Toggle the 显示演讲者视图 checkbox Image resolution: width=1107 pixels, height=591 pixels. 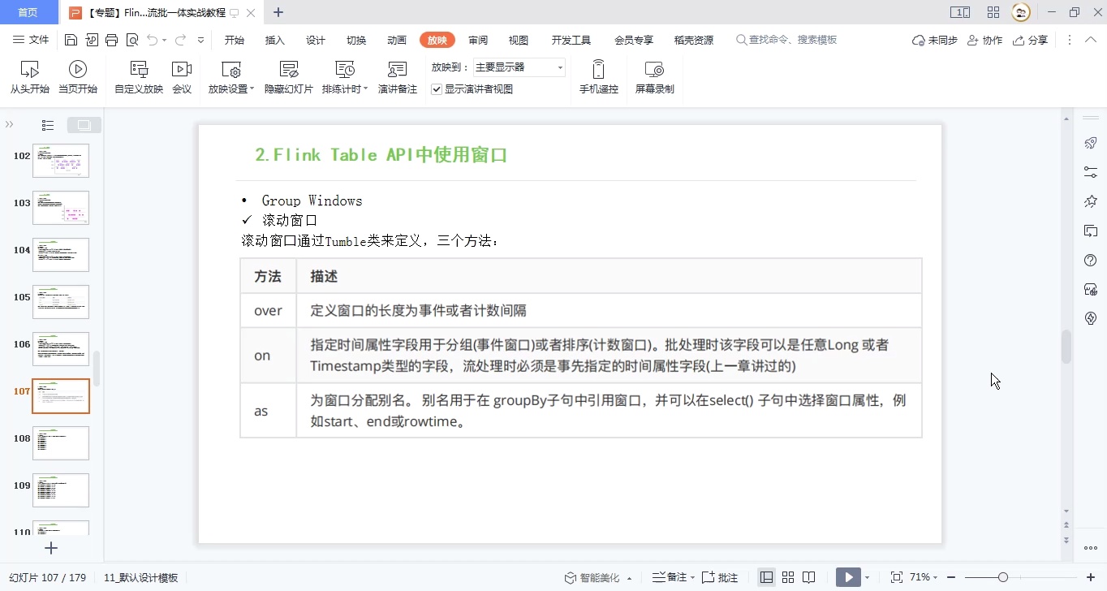coord(436,89)
